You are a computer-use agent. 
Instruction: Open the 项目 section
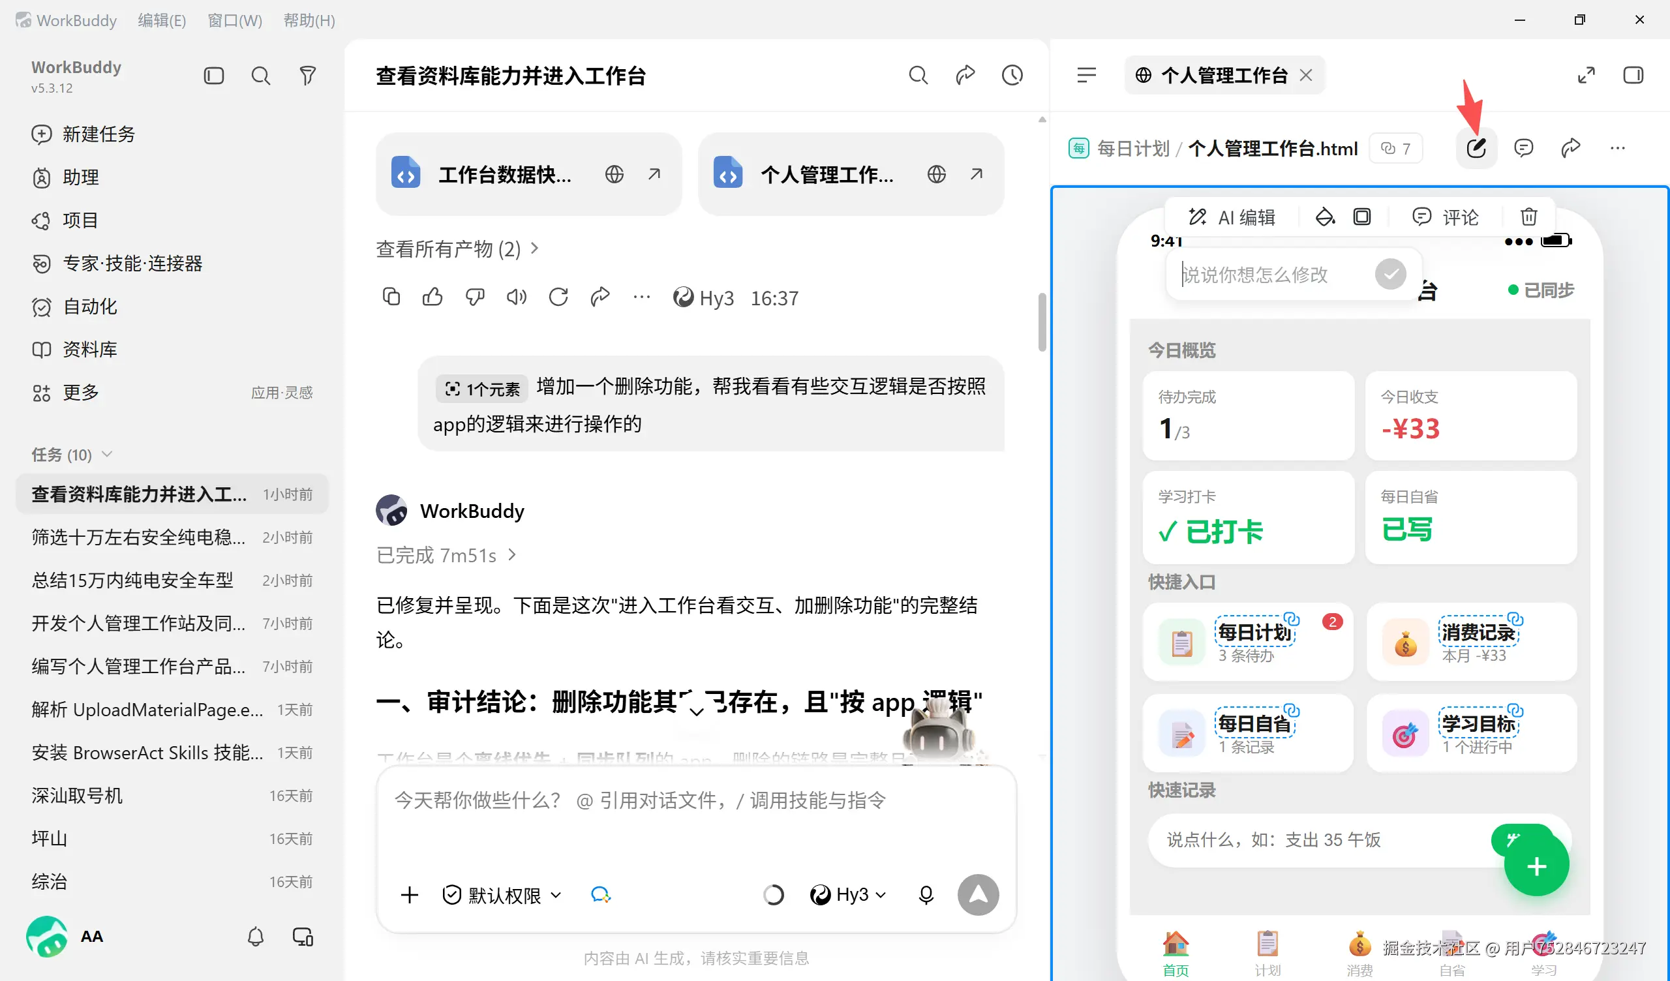point(66,220)
